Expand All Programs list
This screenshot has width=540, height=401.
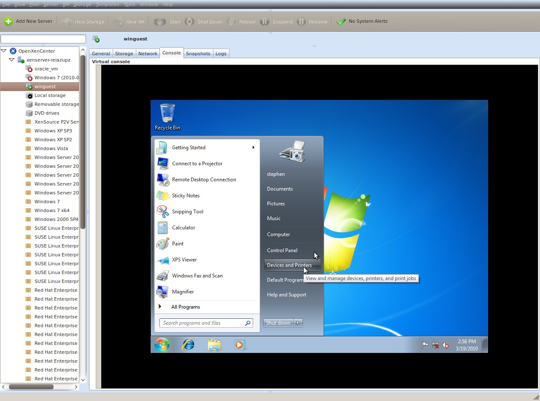(x=185, y=307)
